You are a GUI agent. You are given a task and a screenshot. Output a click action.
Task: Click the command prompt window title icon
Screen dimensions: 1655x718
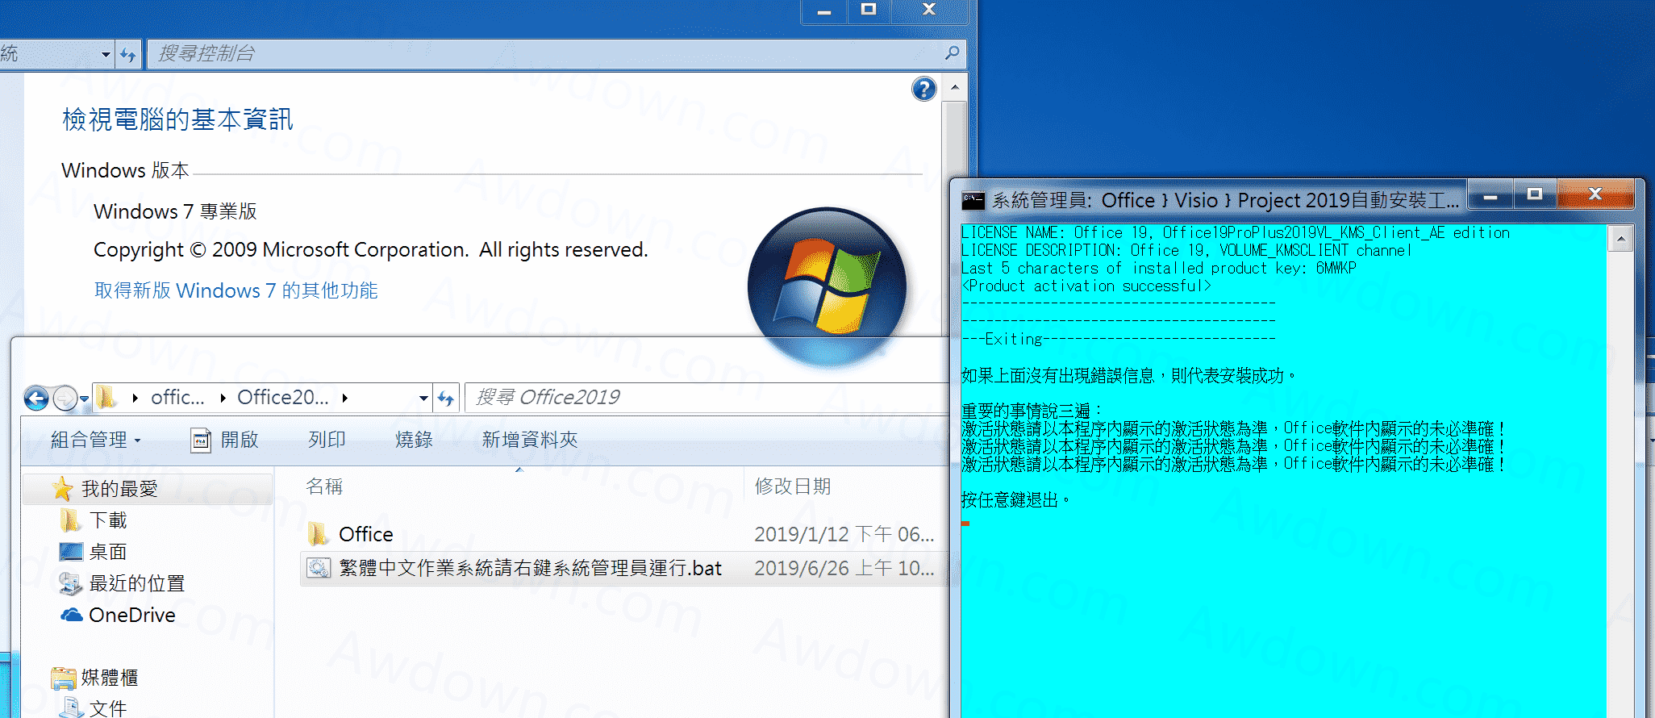(x=973, y=200)
